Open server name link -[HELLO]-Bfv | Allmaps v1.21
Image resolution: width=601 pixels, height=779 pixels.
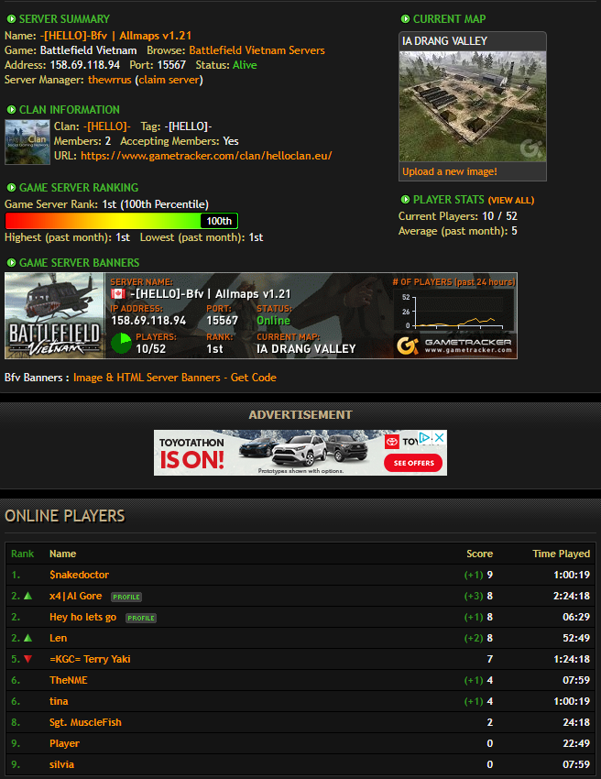coord(115,36)
